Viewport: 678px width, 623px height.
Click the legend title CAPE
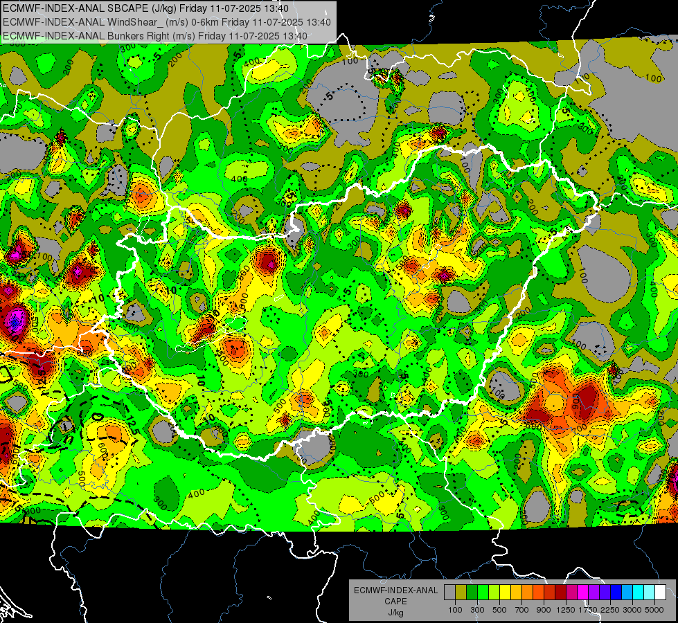(x=395, y=602)
